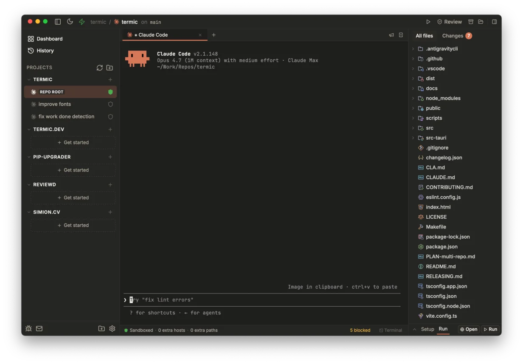Click Get started under TERMIC.DEV
This screenshot has width=523, height=364.
click(73, 142)
